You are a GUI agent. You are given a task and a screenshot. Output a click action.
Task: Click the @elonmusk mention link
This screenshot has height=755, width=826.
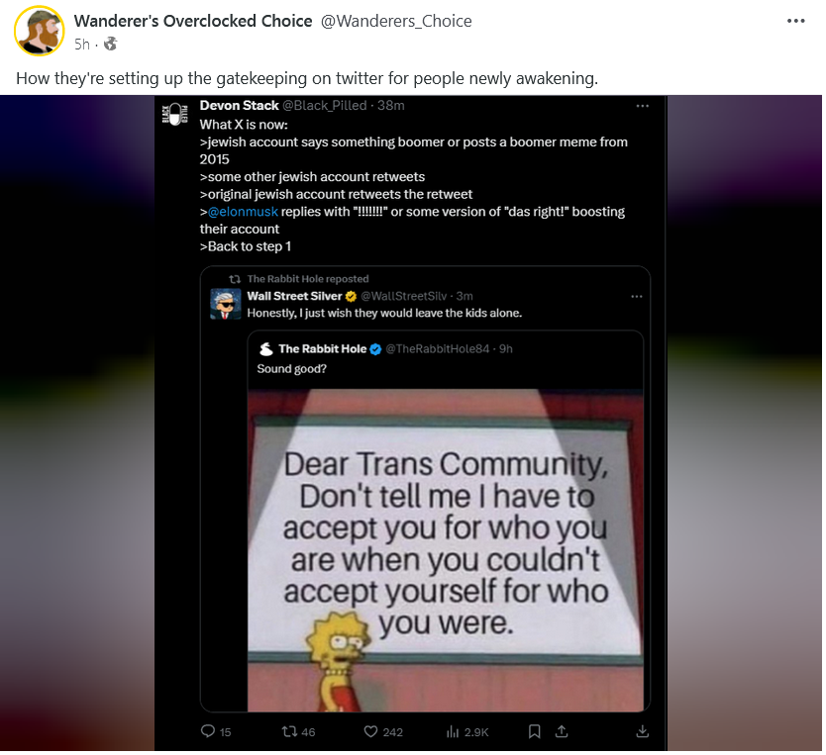click(243, 212)
